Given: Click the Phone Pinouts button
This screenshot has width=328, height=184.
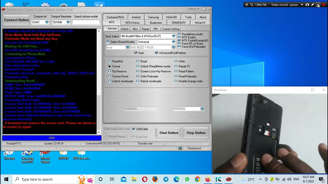Looking at the screenshot, I should pos(117,136).
